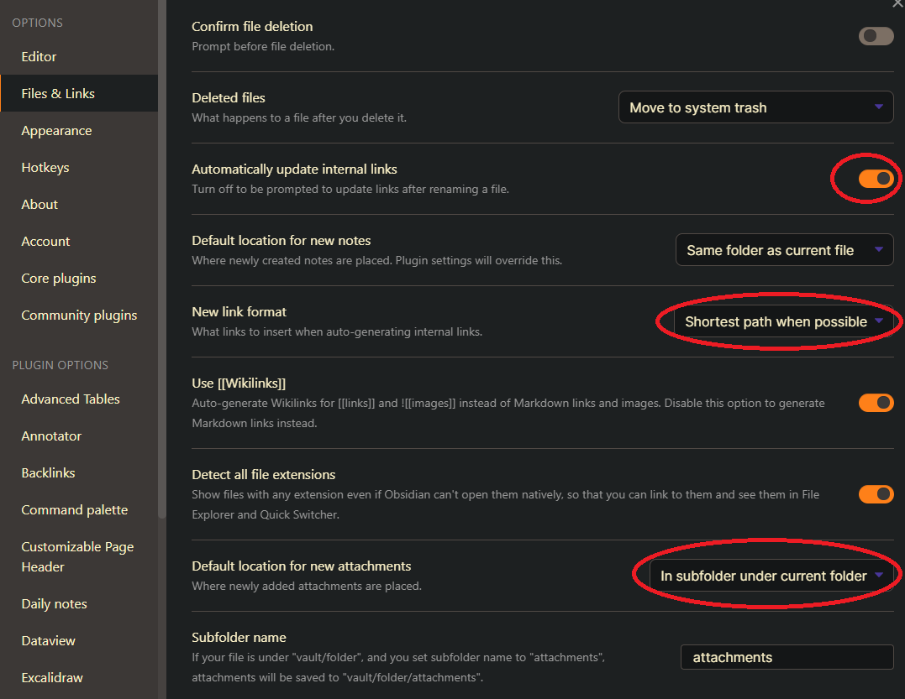Open Daily notes plugin options
Image resolution: width=905 pixels, height=699 pixels.
click(53, 603)
